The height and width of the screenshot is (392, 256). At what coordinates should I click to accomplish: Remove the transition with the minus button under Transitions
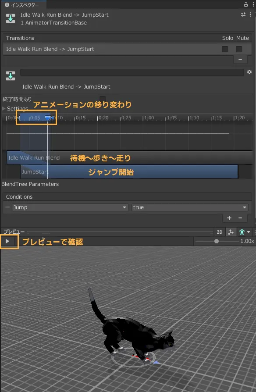[240, 59]
